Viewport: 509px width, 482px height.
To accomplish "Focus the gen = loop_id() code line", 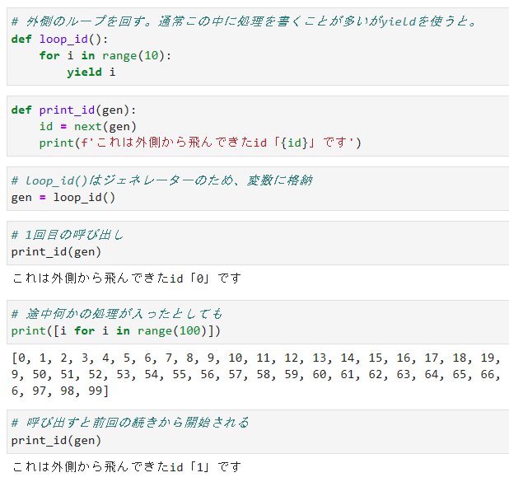I will [x=63, y=197].
